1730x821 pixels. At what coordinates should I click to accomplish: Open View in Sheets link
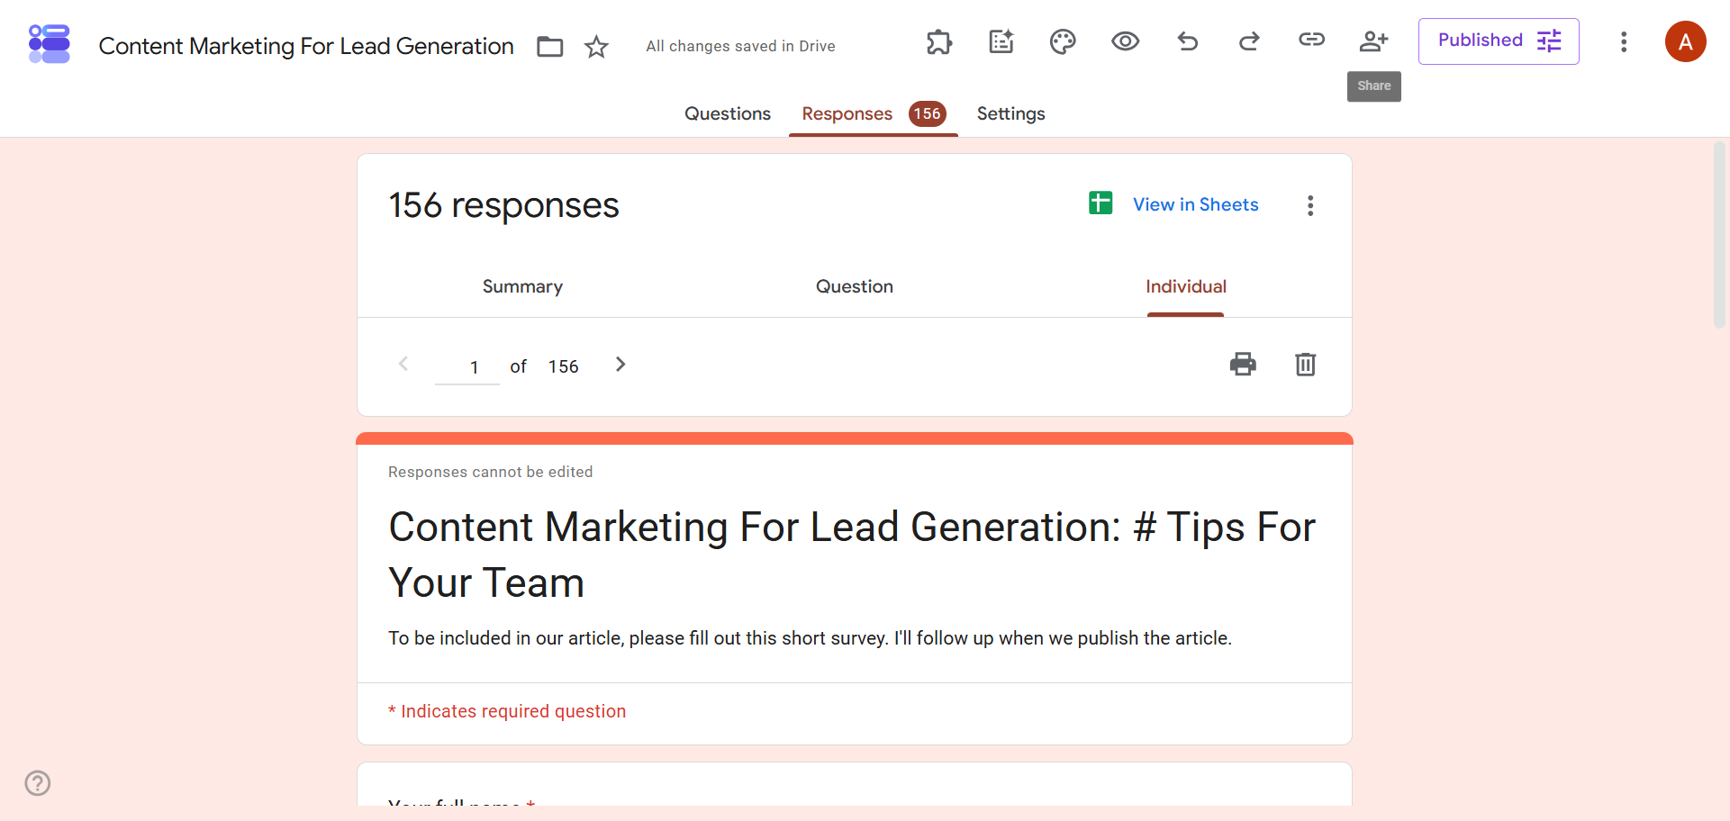tap(1195, 204)
